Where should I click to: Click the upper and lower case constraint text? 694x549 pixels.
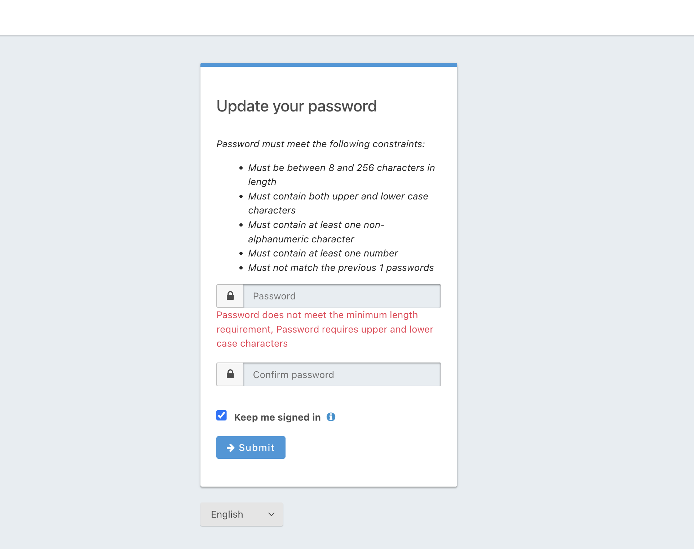click(x=338, y=203)
